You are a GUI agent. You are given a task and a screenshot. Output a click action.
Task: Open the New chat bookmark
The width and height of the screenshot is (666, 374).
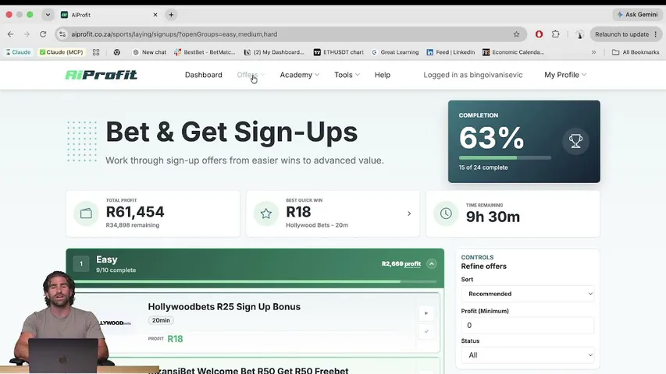[x=149, y=52]
